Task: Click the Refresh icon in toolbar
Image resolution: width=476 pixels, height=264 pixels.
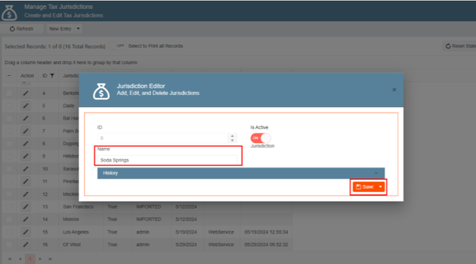Action: coord(12,29)
